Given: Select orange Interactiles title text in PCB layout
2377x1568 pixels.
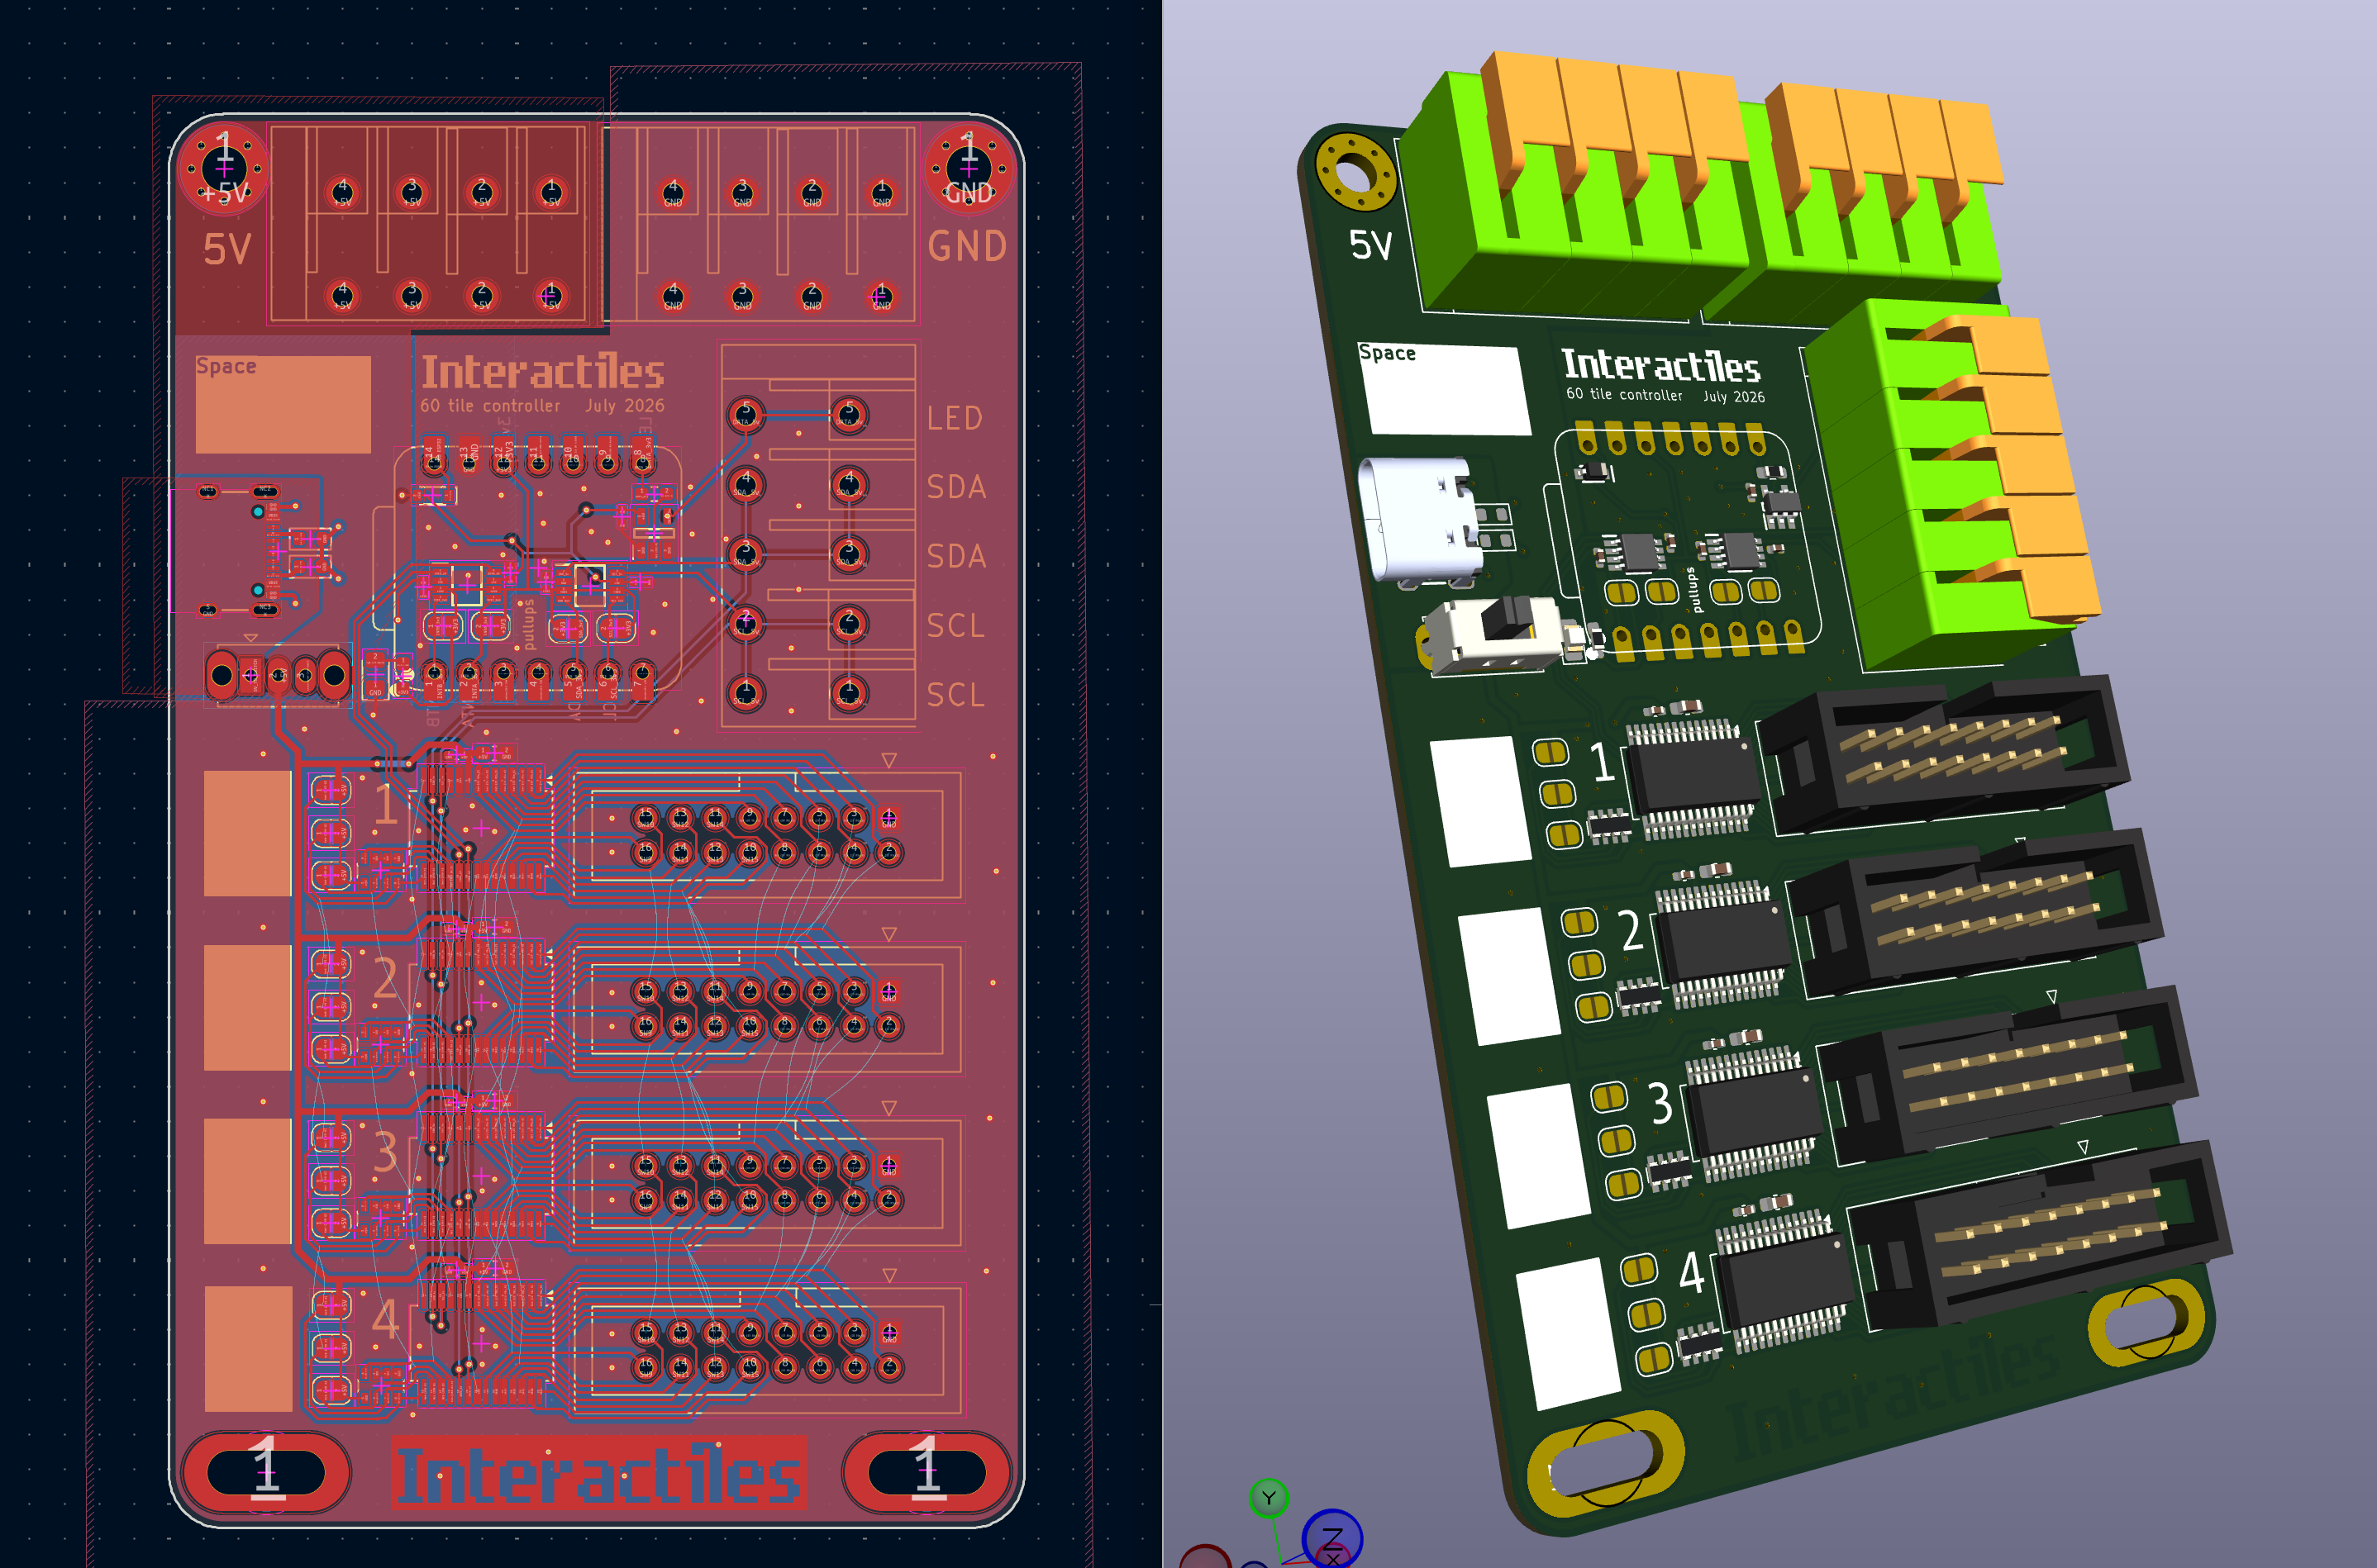Looking at the screenshot, I should tap(542, 371).
